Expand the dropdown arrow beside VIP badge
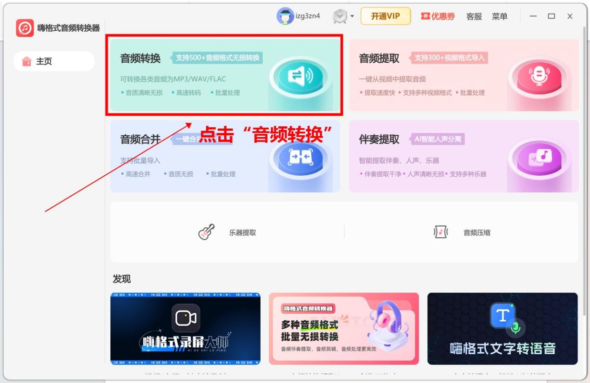This screenshot has width=590, height=383. point(352,17)
